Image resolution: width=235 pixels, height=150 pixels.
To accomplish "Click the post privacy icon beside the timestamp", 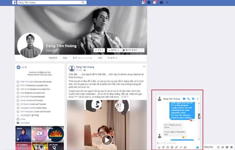I will pyautogui.click(x=84, y=70).
